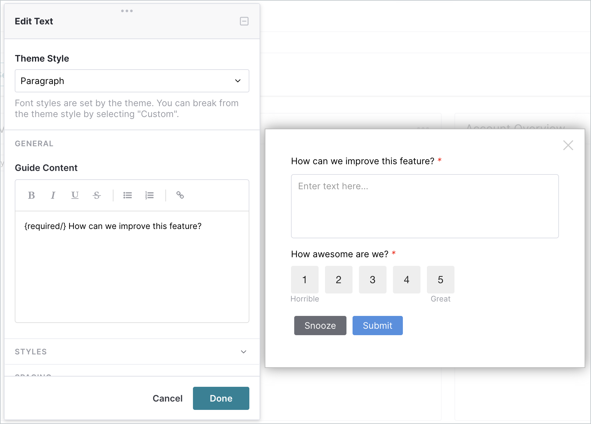591x424 pixels.
Task: Open the Theme Style Paragraph dropdown
Action: pos(132,81)
